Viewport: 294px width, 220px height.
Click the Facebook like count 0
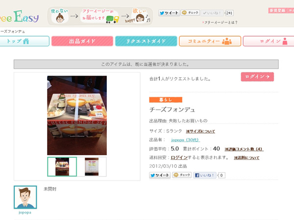coord(221,176)
